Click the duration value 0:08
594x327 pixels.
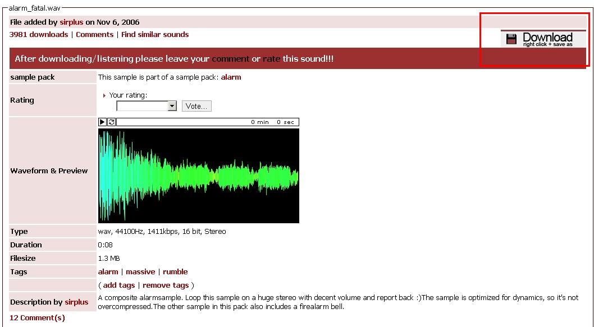106,245
